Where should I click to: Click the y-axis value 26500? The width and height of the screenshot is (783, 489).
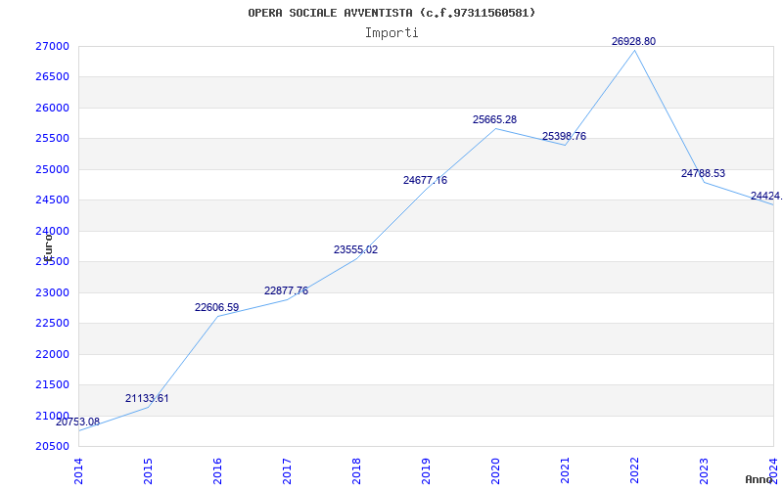tap(52, 77)
